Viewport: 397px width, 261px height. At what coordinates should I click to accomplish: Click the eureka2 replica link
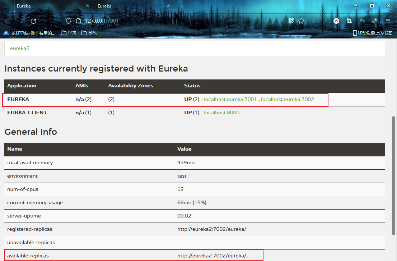(20, 48)
